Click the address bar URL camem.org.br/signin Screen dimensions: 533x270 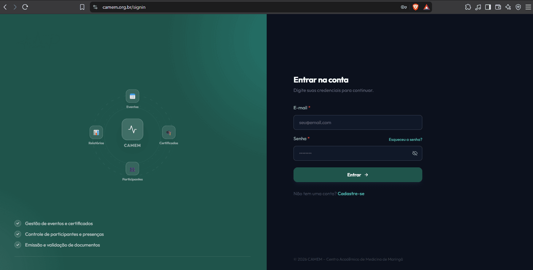pos(124,7)
